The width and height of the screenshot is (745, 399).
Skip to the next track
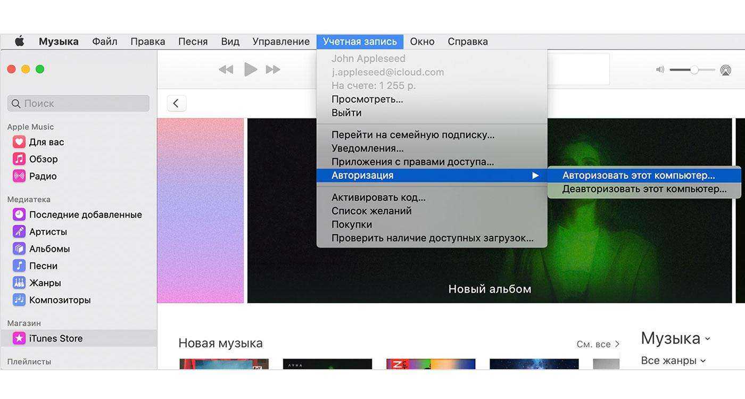pyautogui.click(x=273, y=70)
